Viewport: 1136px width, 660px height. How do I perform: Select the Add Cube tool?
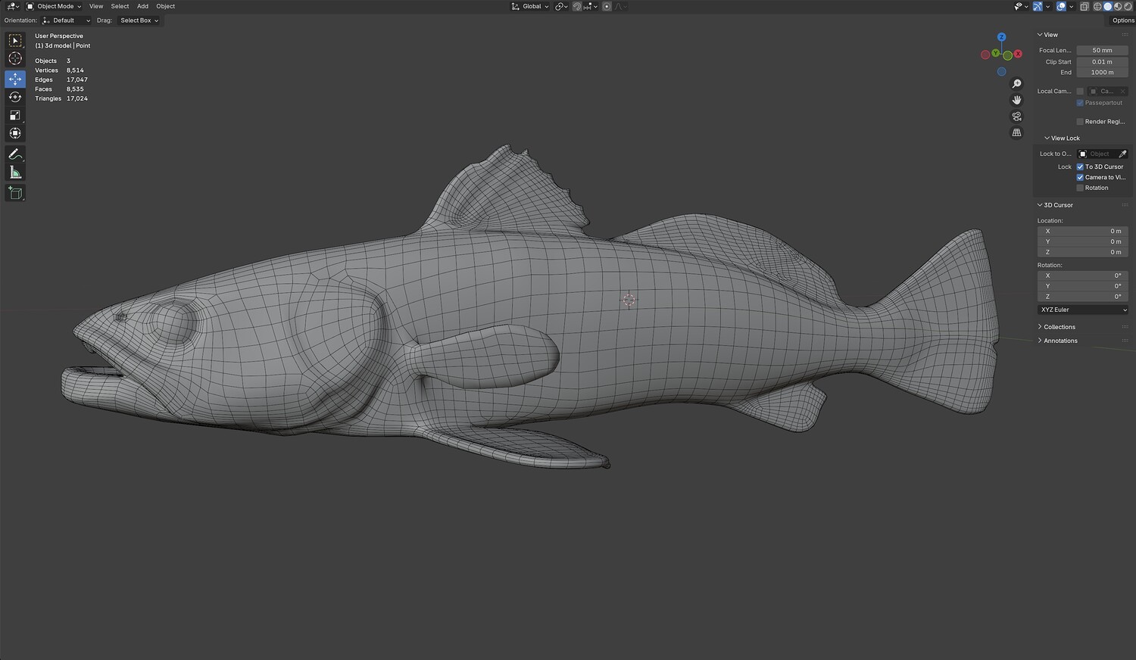[15, 193]
